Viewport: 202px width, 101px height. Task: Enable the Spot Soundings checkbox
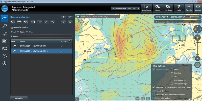(x=172, y=84)
